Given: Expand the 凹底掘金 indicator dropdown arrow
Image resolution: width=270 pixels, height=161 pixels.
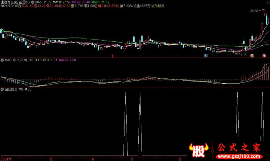Looking at the screenshot, I should click(2, 89).
